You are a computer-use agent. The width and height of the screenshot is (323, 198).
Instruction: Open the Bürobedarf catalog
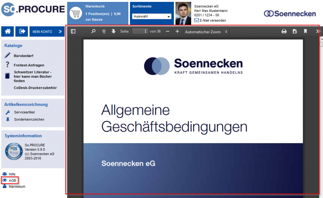click(x=23, y=56)
